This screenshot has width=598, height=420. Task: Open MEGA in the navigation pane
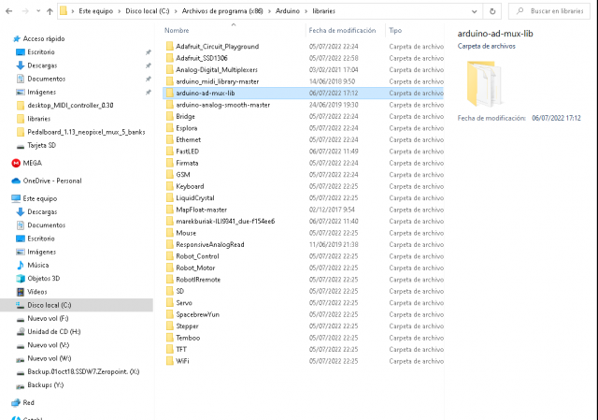click(32, 163)
